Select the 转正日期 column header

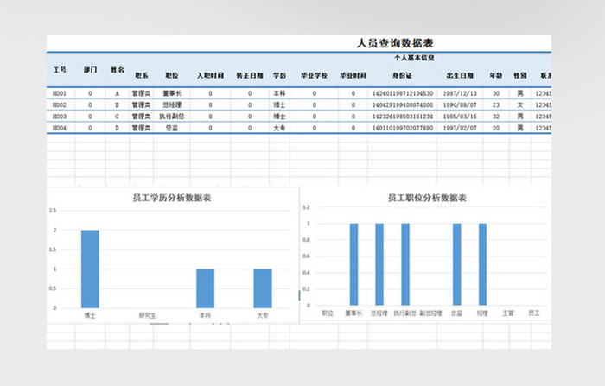click(x=250, y=75)
